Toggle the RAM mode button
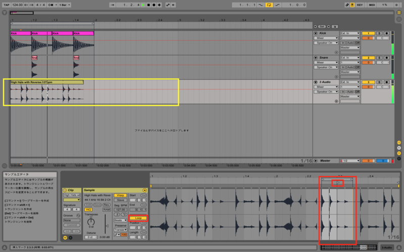 tap(107, 210)
